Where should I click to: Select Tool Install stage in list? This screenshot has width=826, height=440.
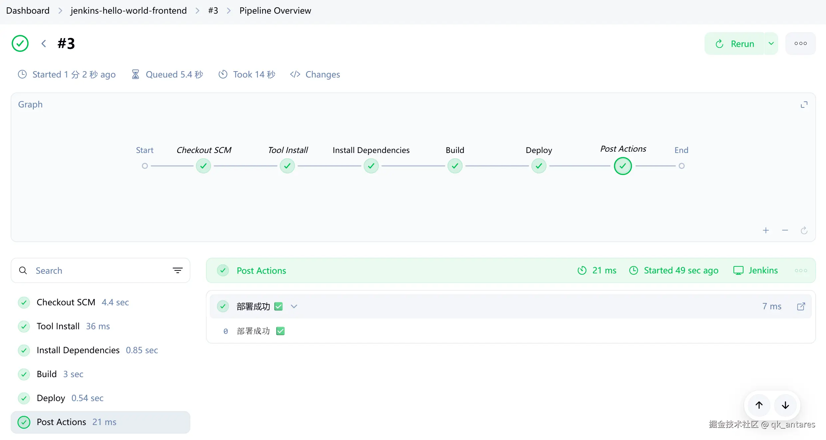(101, 326)
